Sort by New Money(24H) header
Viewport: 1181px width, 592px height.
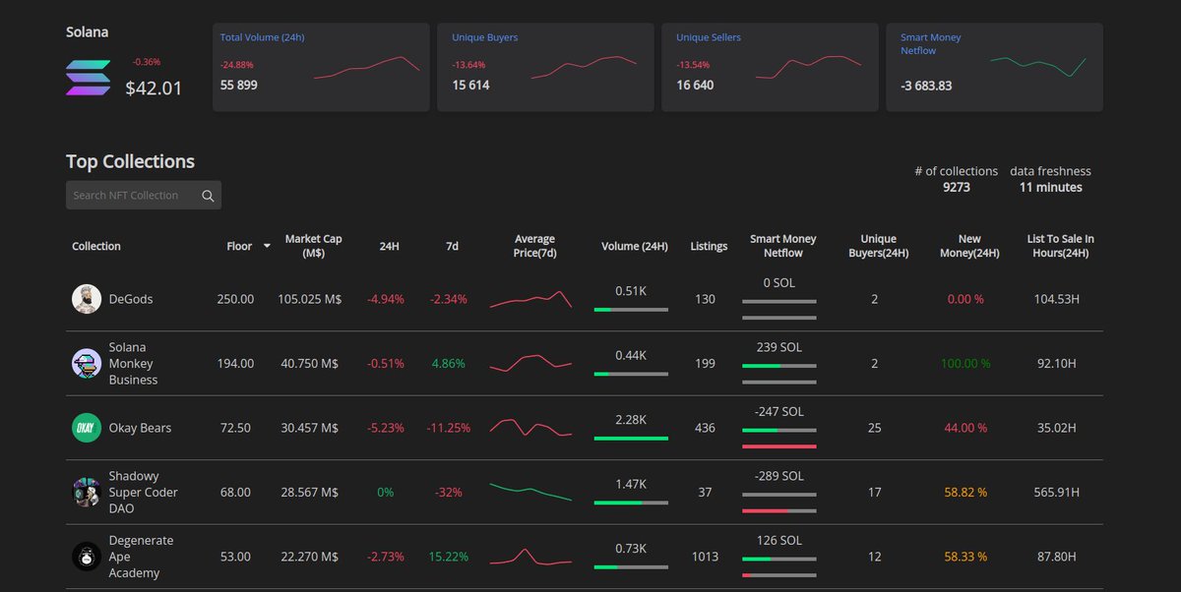pyautogui.click(x=969, y=246)
